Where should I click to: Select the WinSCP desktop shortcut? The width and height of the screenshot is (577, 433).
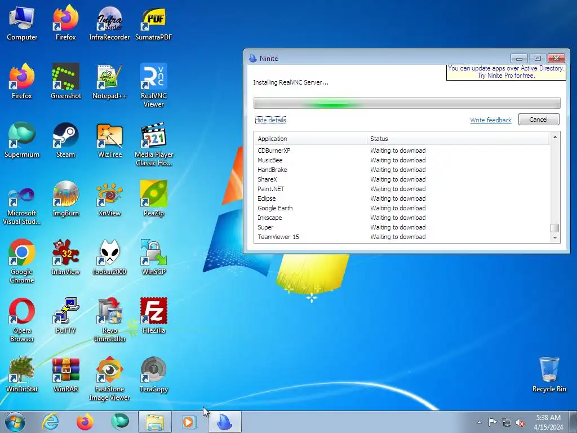153,257
